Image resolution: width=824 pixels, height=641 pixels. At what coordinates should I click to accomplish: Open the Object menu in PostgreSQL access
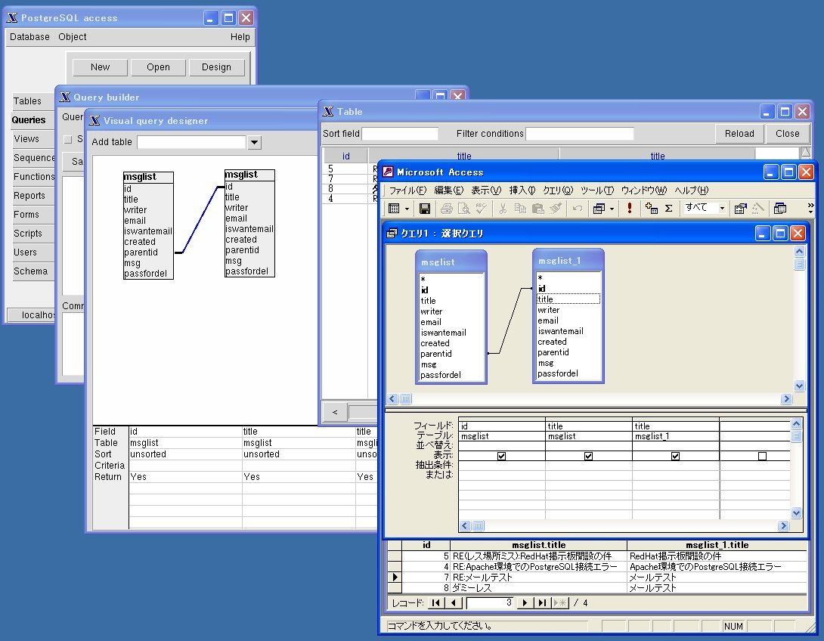[x=73, y=37]
